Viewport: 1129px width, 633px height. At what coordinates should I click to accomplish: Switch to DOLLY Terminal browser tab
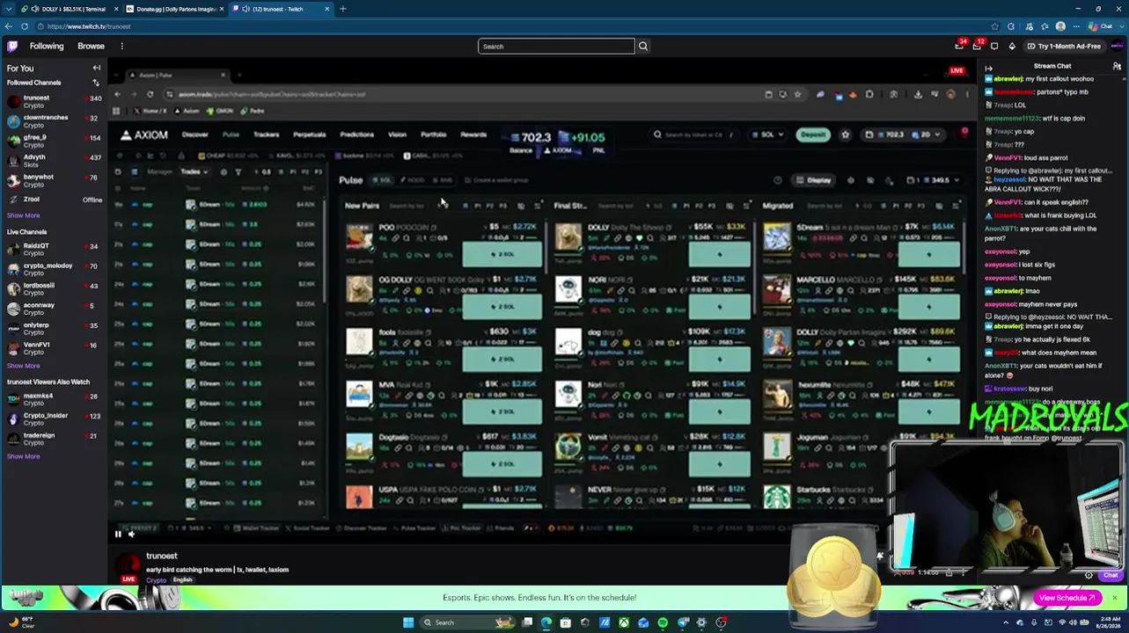pos(67,9)
